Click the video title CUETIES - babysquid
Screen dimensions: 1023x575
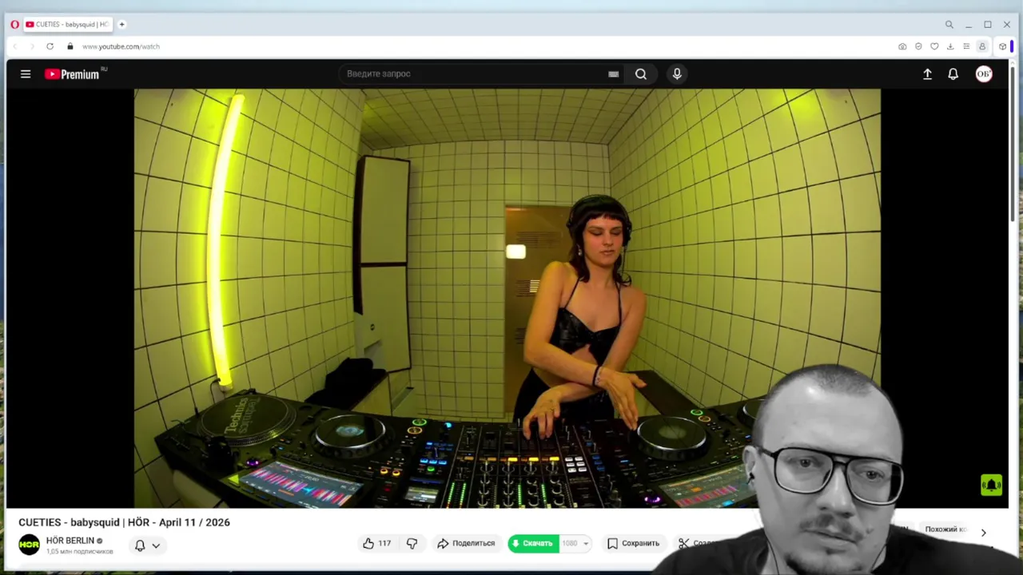124,522
